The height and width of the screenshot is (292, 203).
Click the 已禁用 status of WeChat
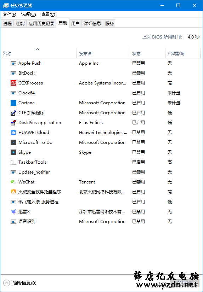point(139,182)
